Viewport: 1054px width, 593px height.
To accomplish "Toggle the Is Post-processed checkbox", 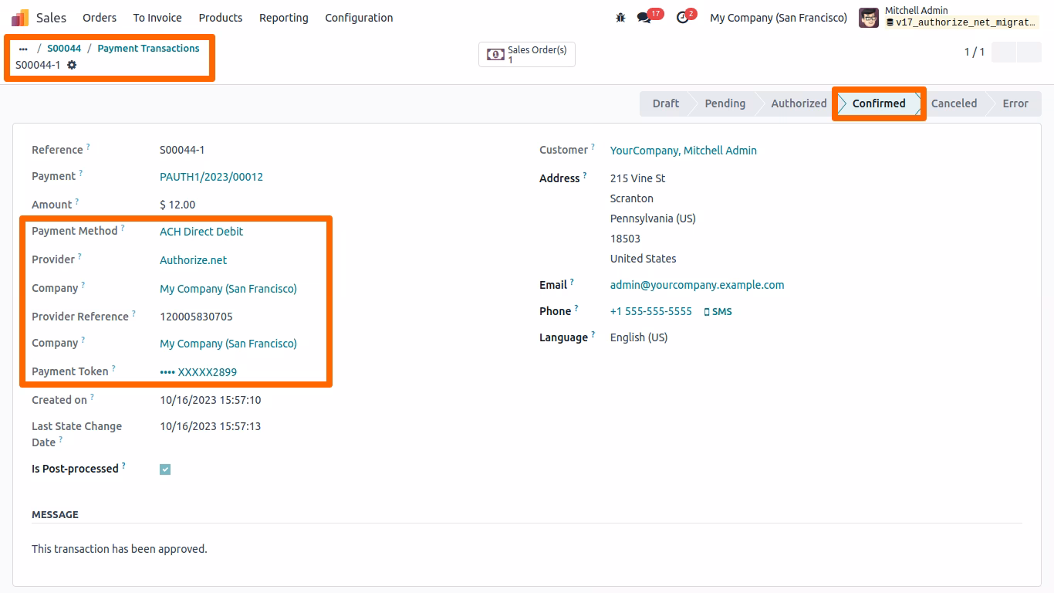I will coord(165,469).
